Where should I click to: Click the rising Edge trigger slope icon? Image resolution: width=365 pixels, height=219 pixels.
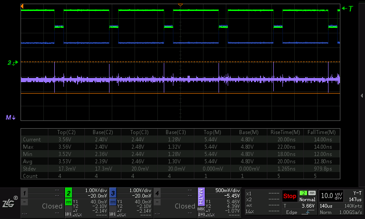click(x=308, y=212)
